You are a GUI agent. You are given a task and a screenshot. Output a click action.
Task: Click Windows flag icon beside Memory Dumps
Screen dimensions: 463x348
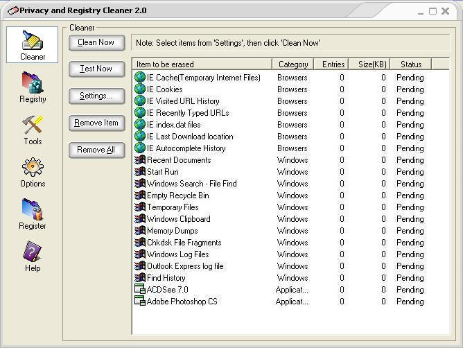click(140, 230)
